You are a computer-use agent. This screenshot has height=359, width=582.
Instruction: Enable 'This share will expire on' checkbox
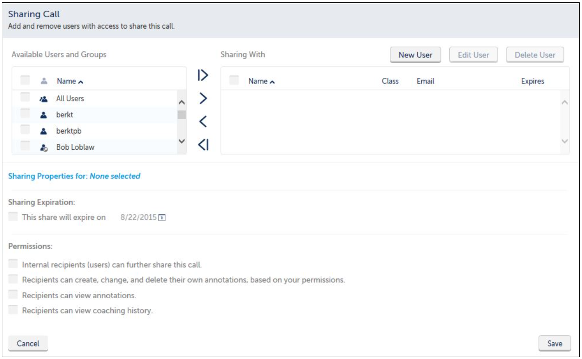(13, 217)
